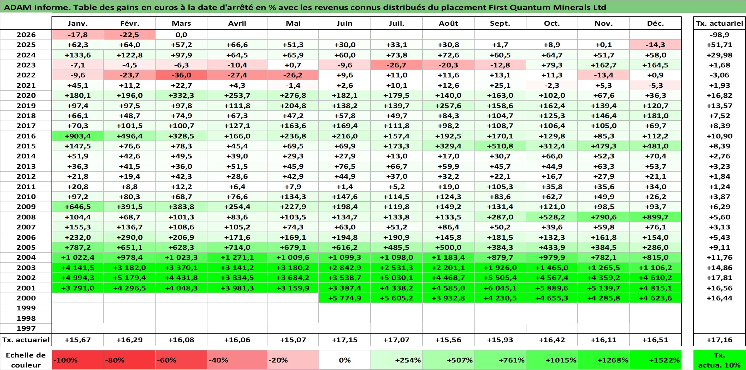Select the +1522% bright green scale swatch
Screen dimensions: 746x370
(656, 360)
